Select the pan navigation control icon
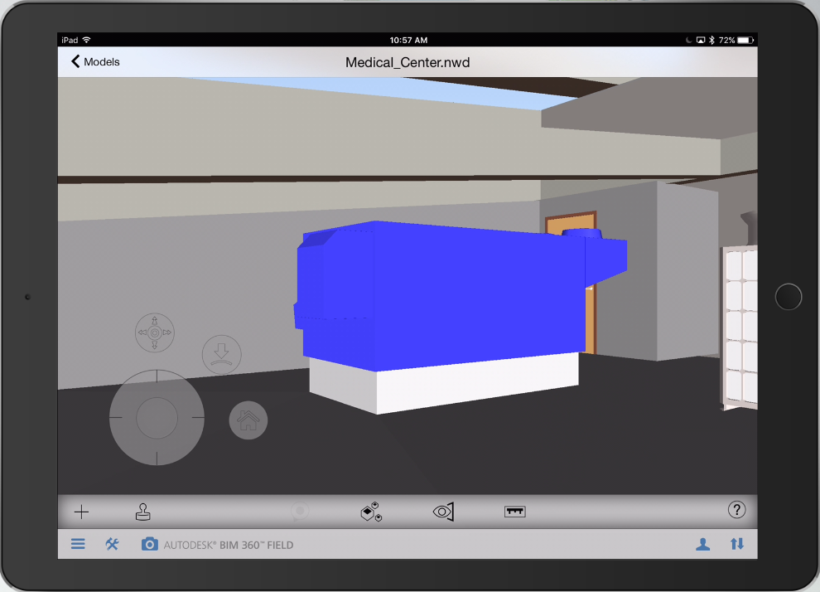820x592 pixels. 154,332
